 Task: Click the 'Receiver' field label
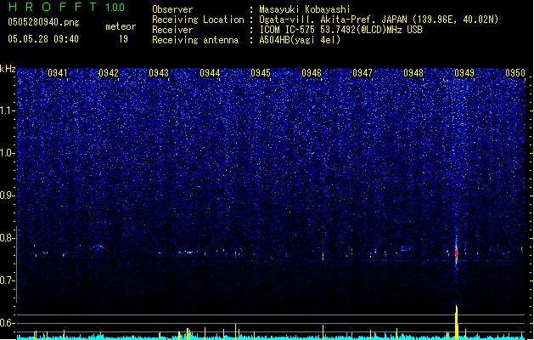(x=172, y=30)
